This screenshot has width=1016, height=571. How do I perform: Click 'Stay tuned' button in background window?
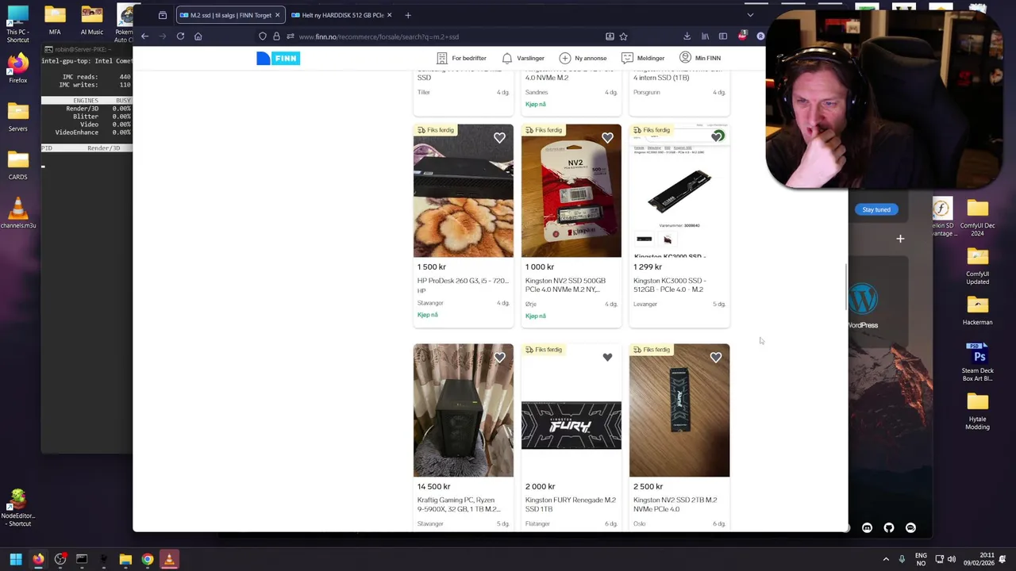[x=876, y=209]
